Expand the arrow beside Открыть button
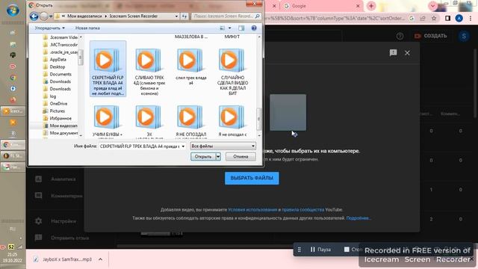 coord(218,156)
